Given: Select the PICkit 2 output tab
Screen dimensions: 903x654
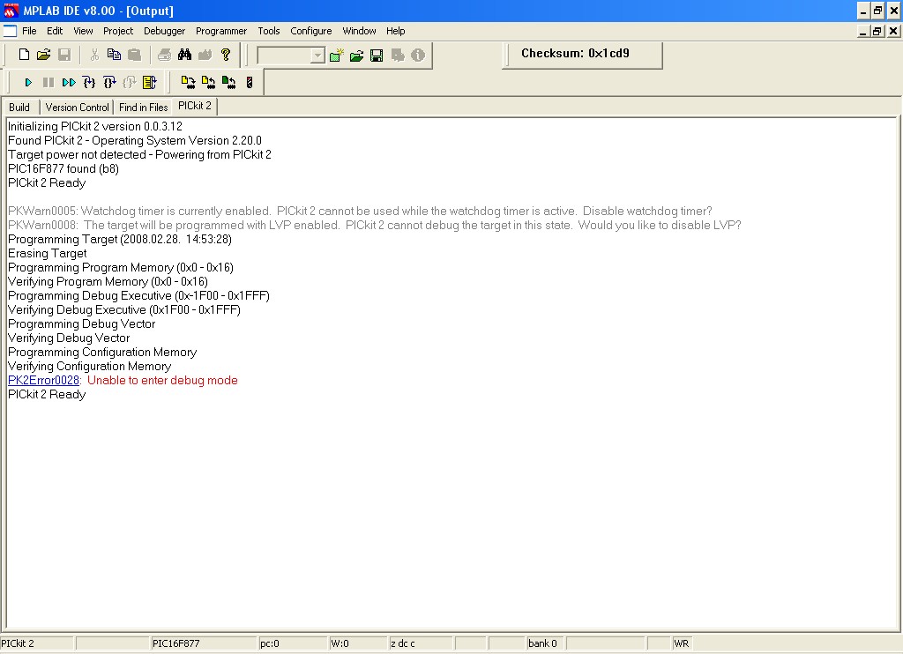Looking at the screenshot, I should point(195,106).
